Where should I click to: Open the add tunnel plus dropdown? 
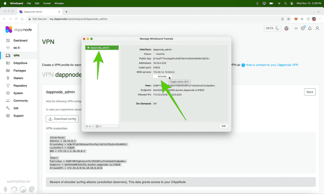88,126
